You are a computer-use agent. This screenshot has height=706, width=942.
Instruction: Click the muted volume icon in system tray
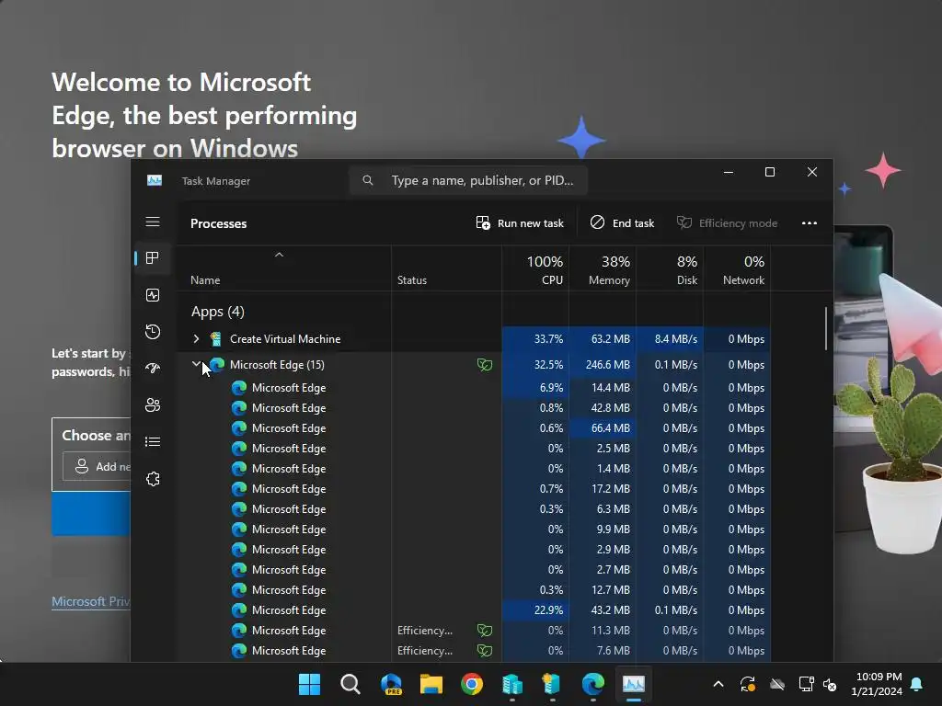tap(830, 684)
